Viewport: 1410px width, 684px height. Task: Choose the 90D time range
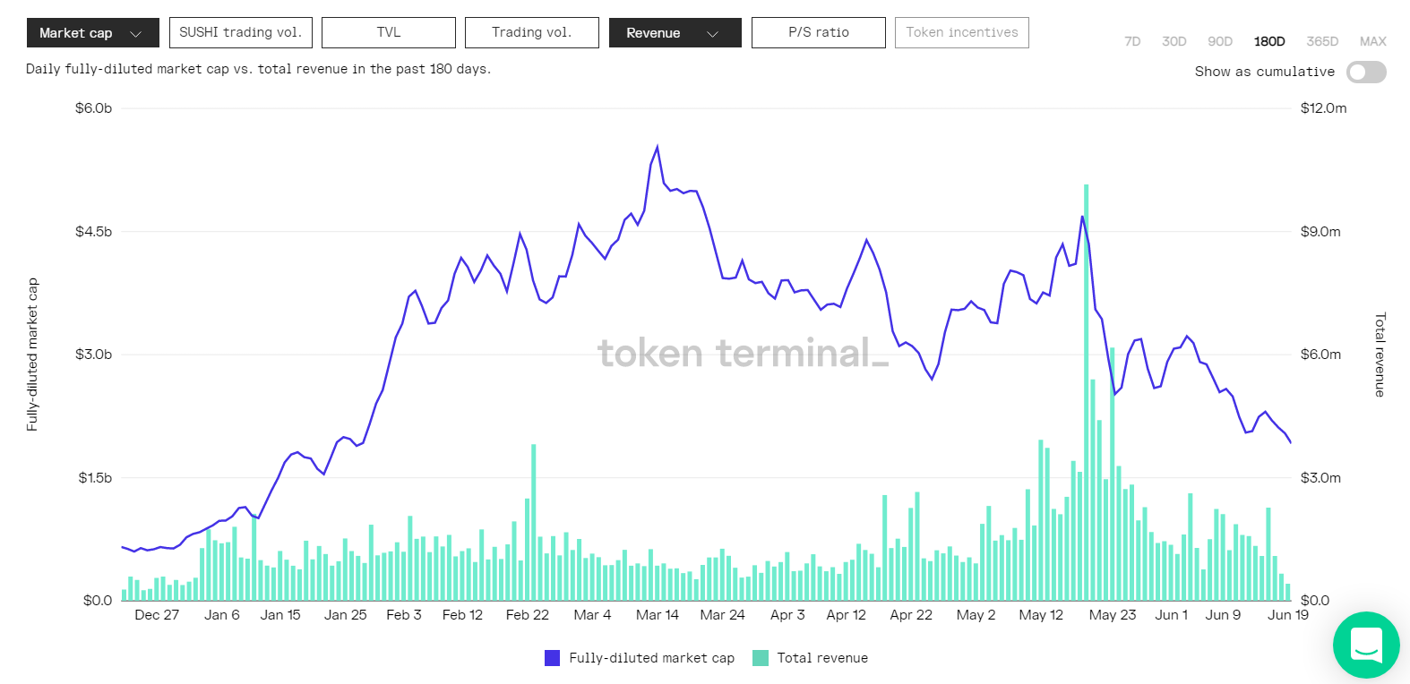(1220, 41)
